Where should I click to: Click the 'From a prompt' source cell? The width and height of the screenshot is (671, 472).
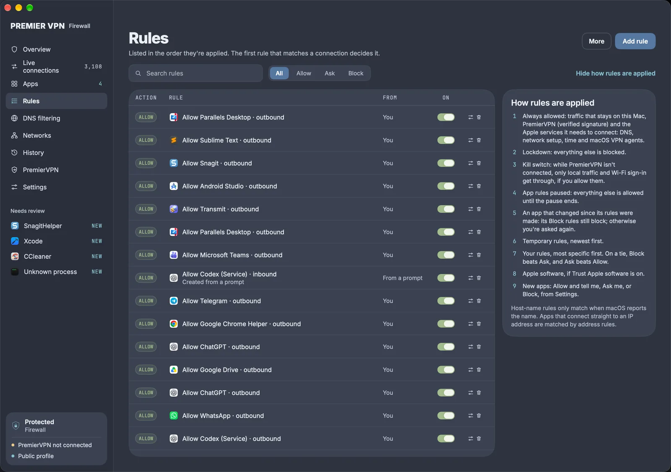[403, 278]
